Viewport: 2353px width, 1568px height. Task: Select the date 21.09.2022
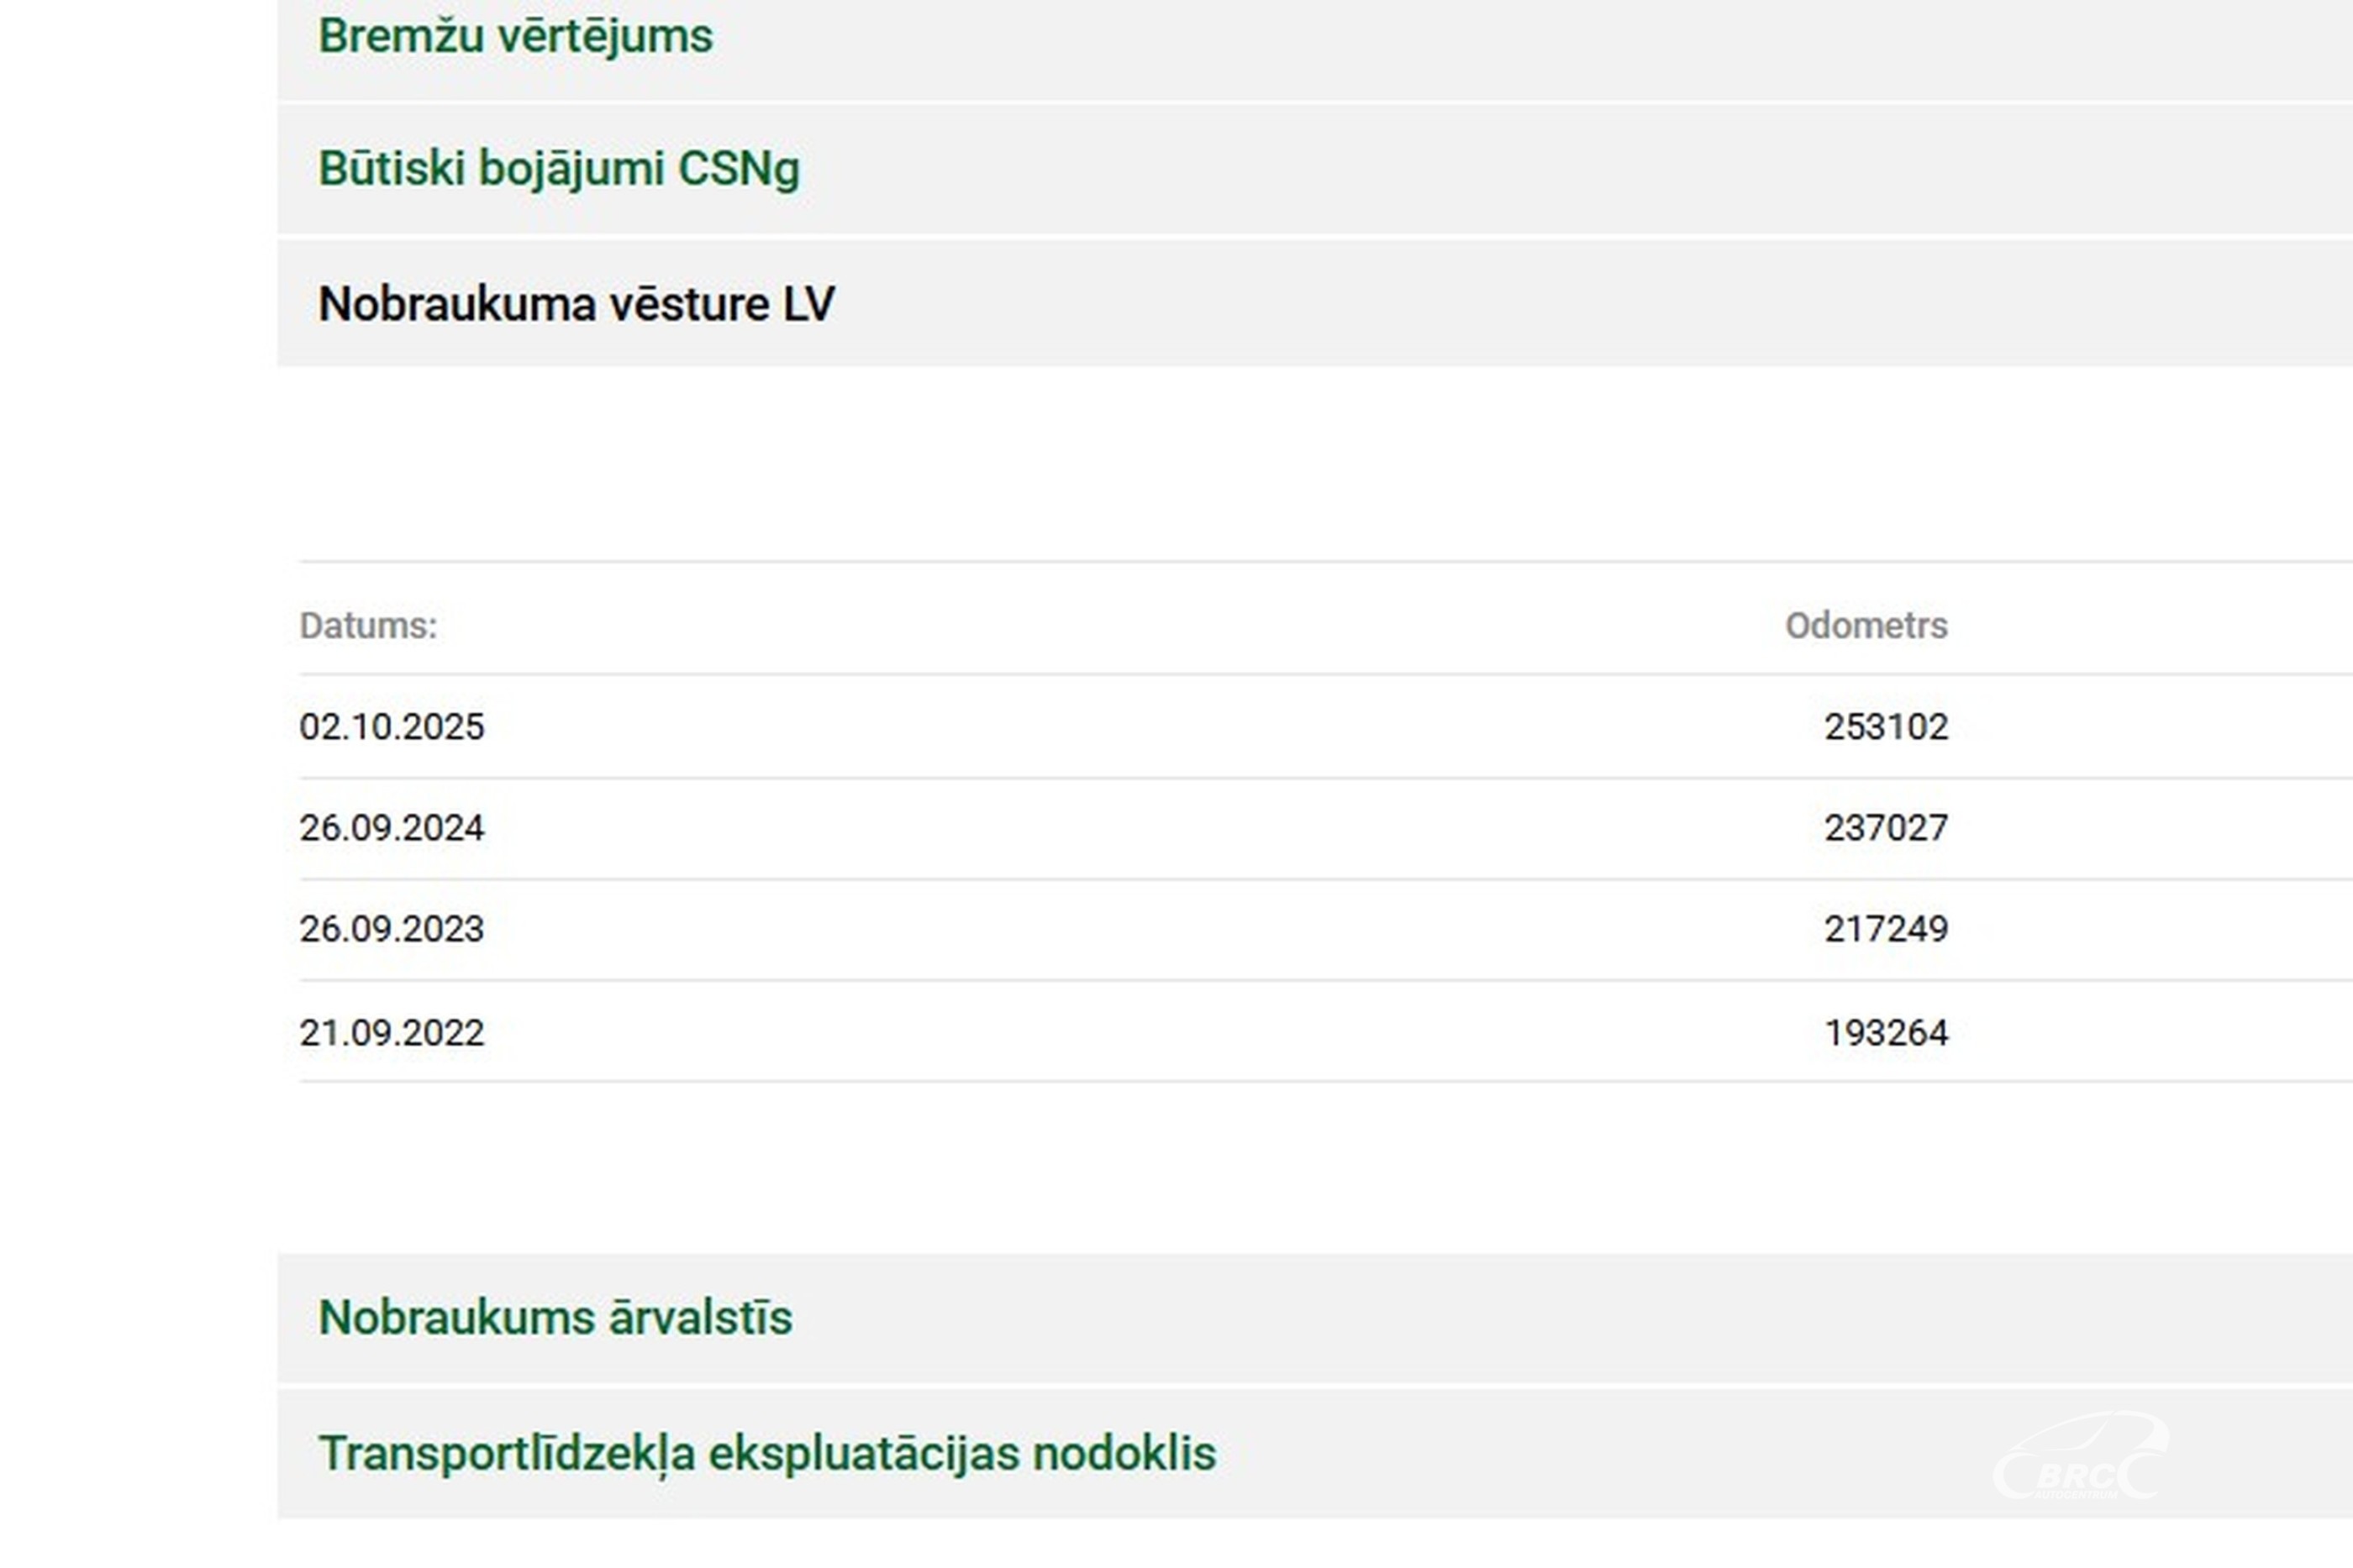pos(391,1032)
